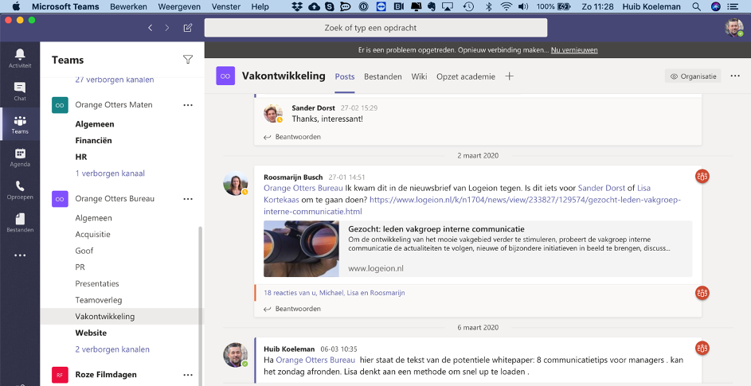The width and height of the screenshot is (751, 386).
Task: Switch to the Posts tab
Action: tap(345, 76)
